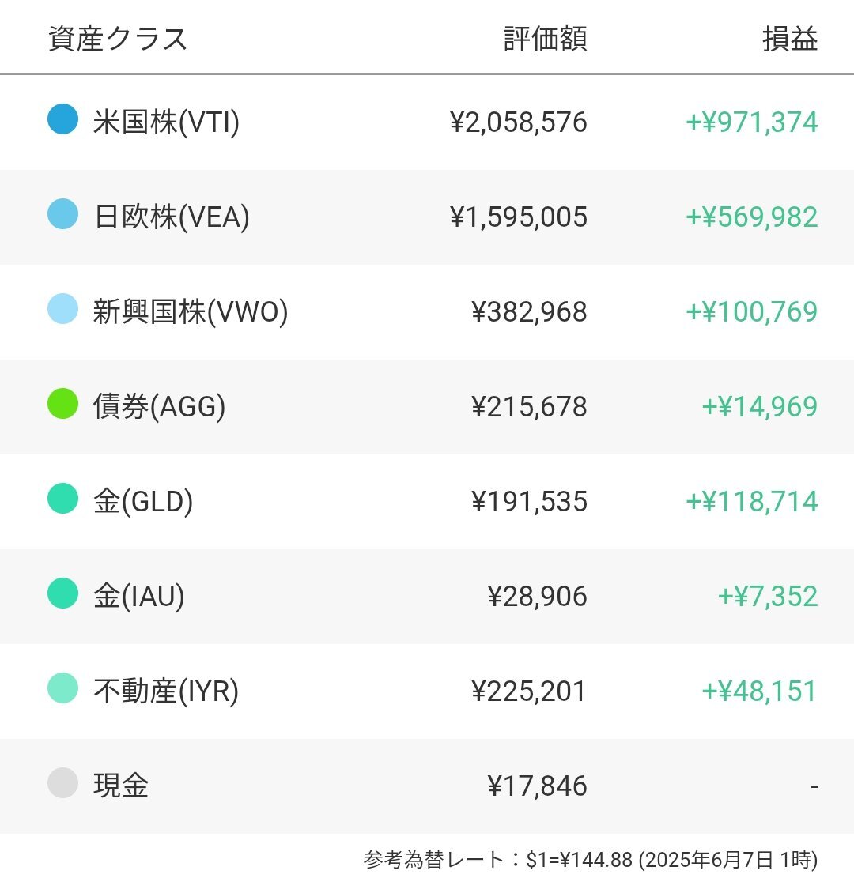Select the 損益 column header
Image resolution: width=854 pixels, height=878 pixels.
tap(790, 39)
